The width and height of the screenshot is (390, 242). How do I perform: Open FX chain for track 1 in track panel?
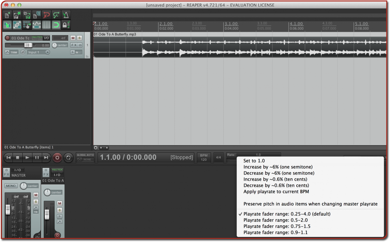point(74,45)
